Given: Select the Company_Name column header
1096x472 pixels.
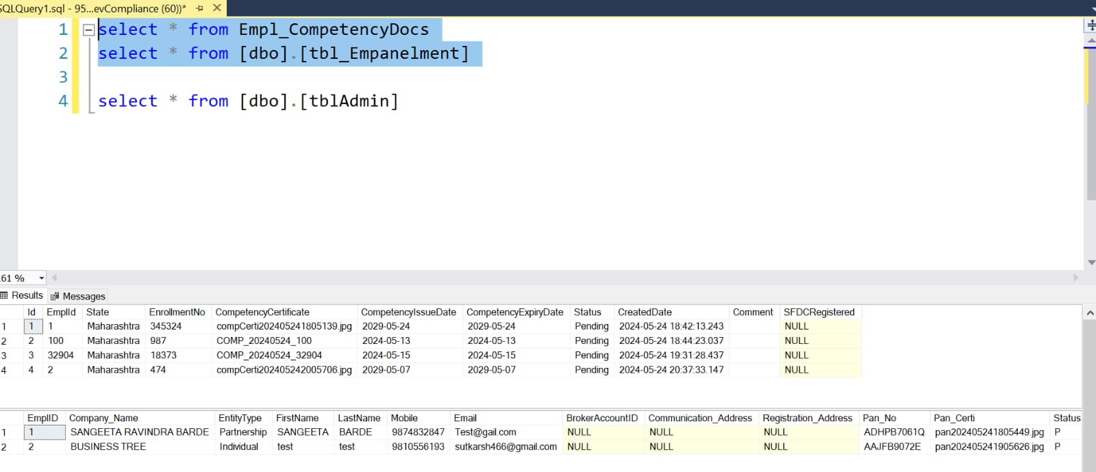Looking at the screenshot, I should tap(103, 418).
